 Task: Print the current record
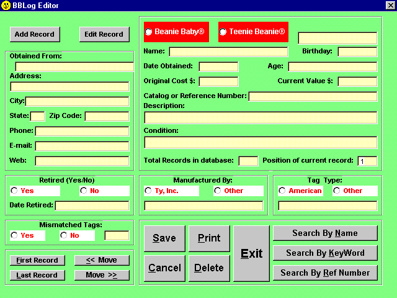(x=209, y=238)
